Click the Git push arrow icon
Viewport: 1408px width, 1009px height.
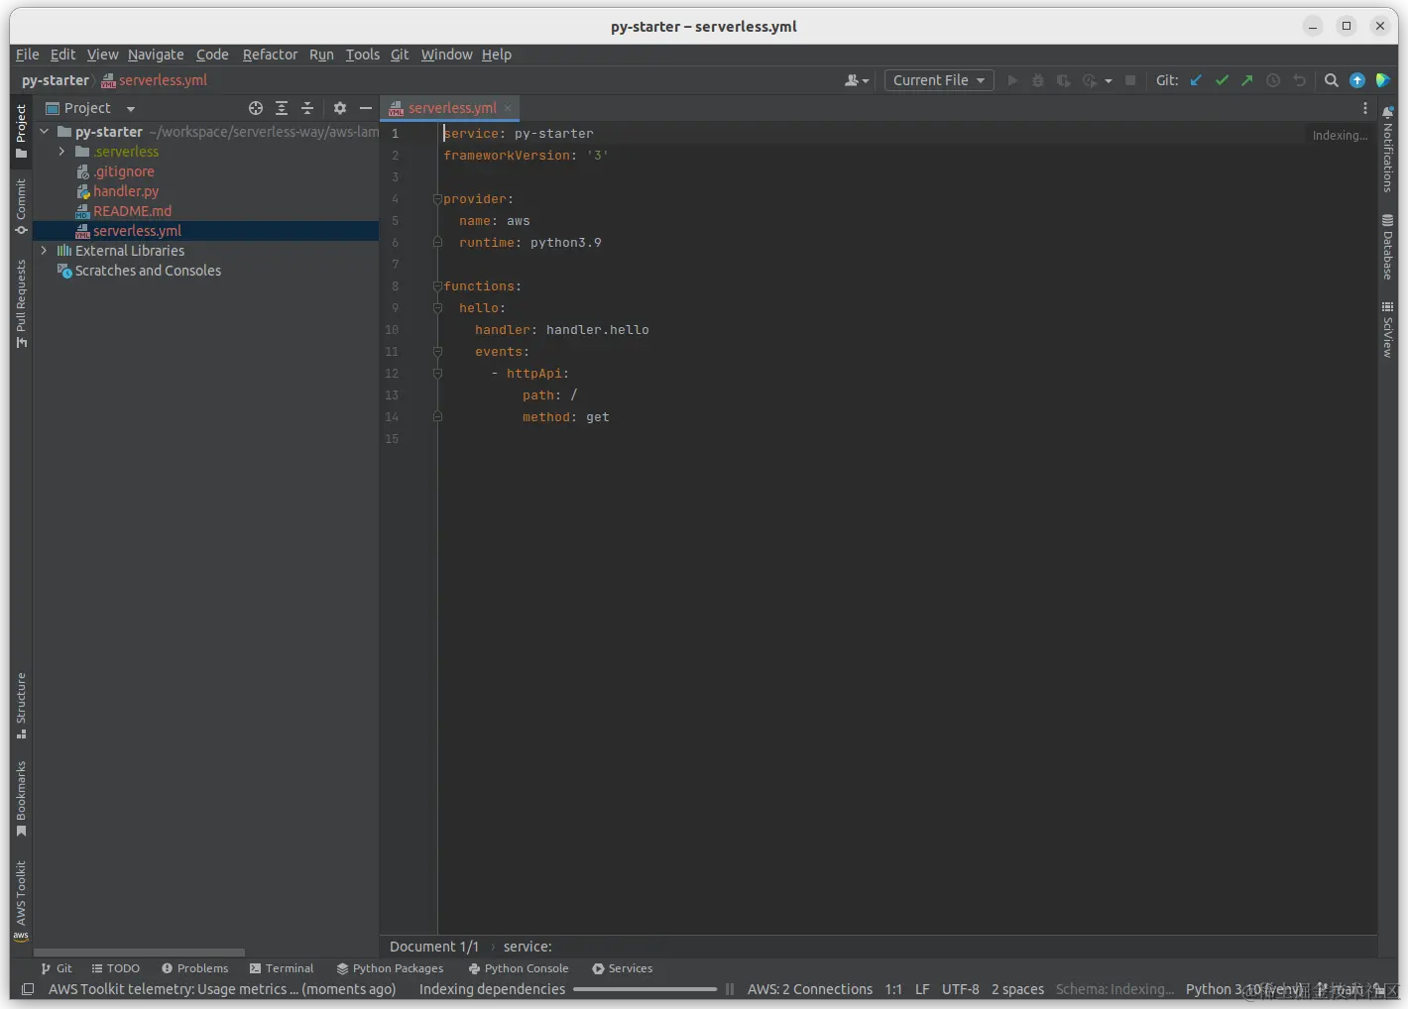tap(1247, 80)
